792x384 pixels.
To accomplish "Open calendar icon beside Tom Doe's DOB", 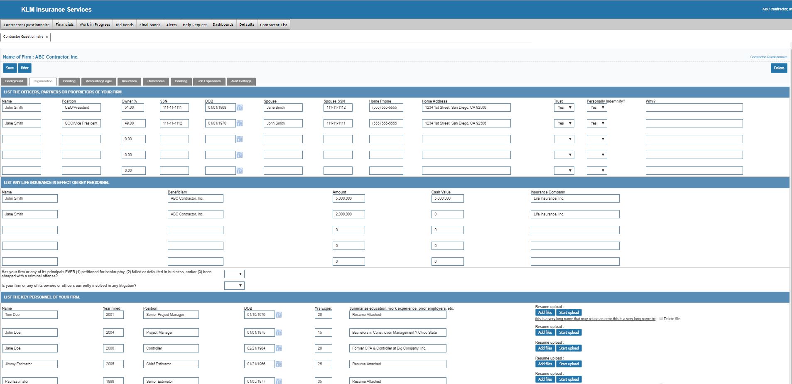I will [279, 315].
